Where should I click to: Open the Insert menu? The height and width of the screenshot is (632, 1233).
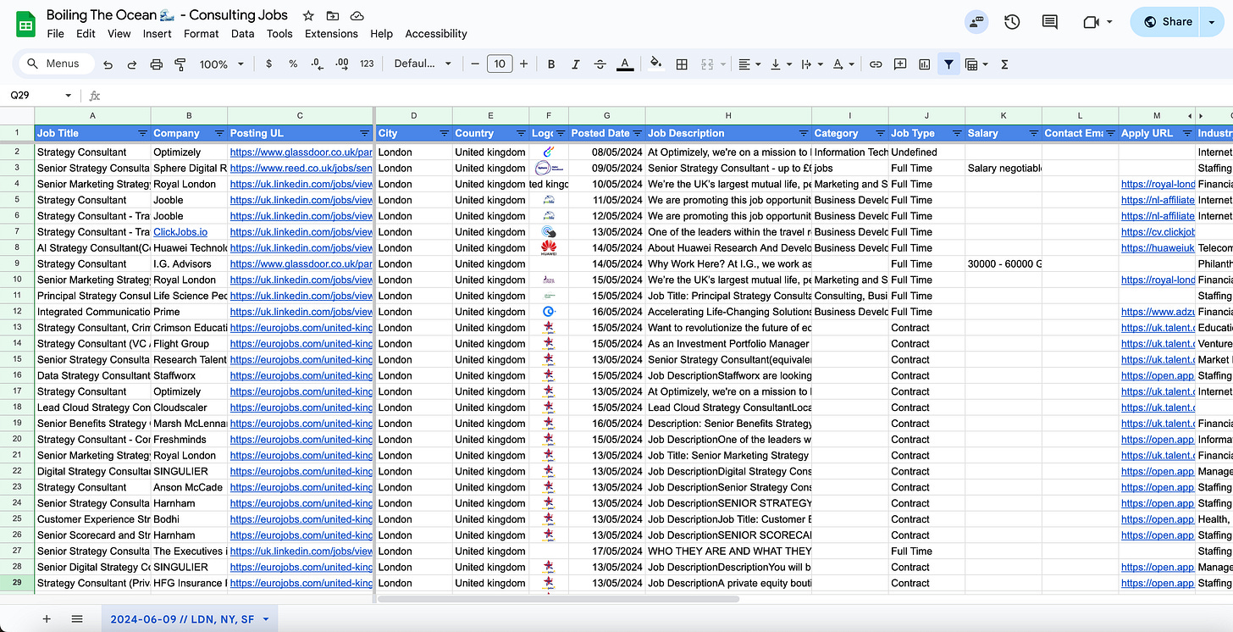[x=158, y=34]
